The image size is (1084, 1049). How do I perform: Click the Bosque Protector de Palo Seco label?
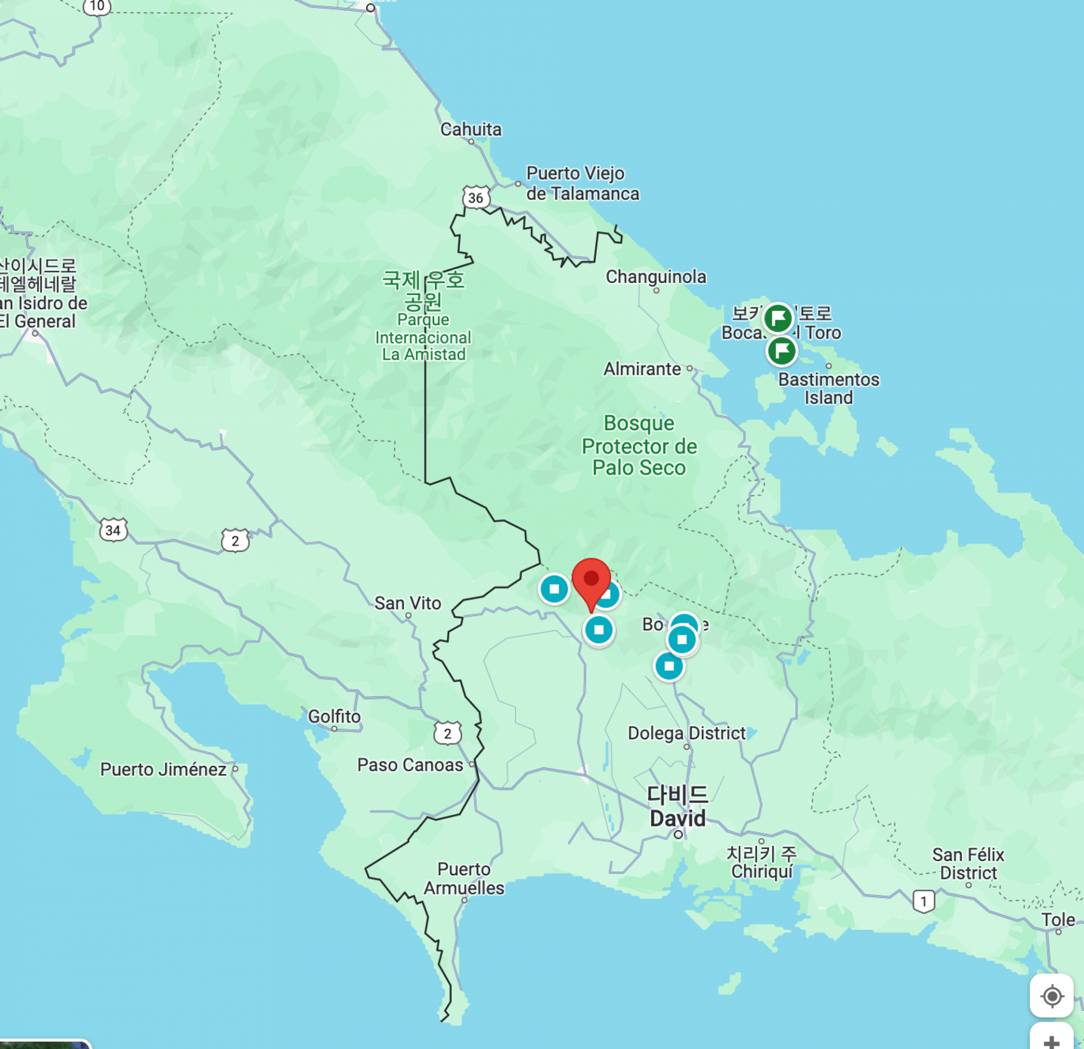coord(639,445)
